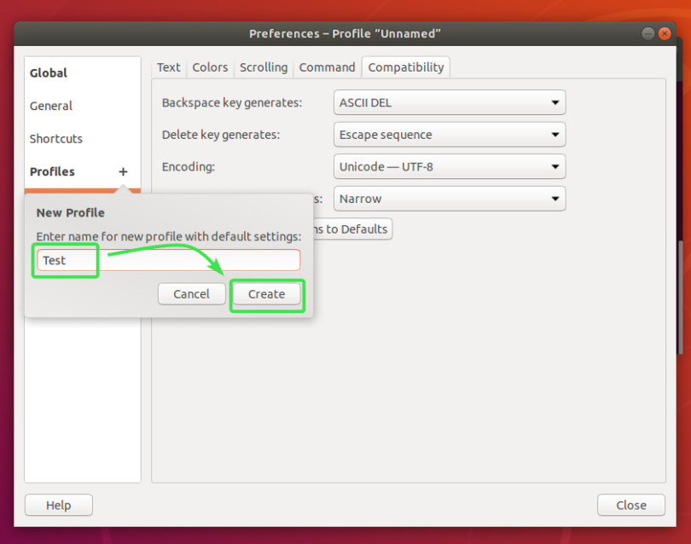Select Profiles in the sidebar
Viewport: 691px width, 544px height.
[55, 171]
